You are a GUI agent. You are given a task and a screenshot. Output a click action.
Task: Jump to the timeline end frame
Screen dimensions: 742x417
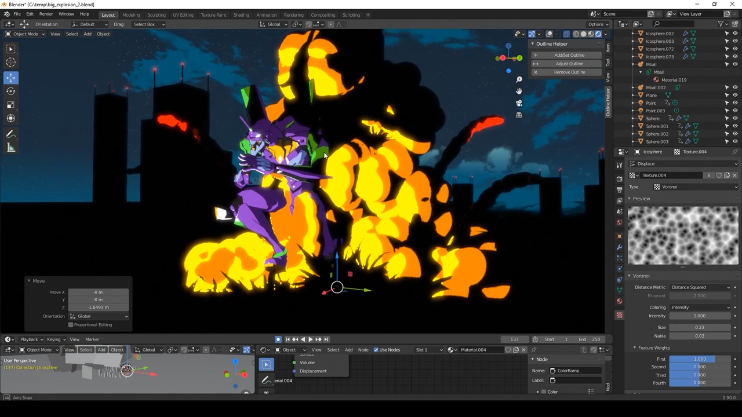point(326,339)
